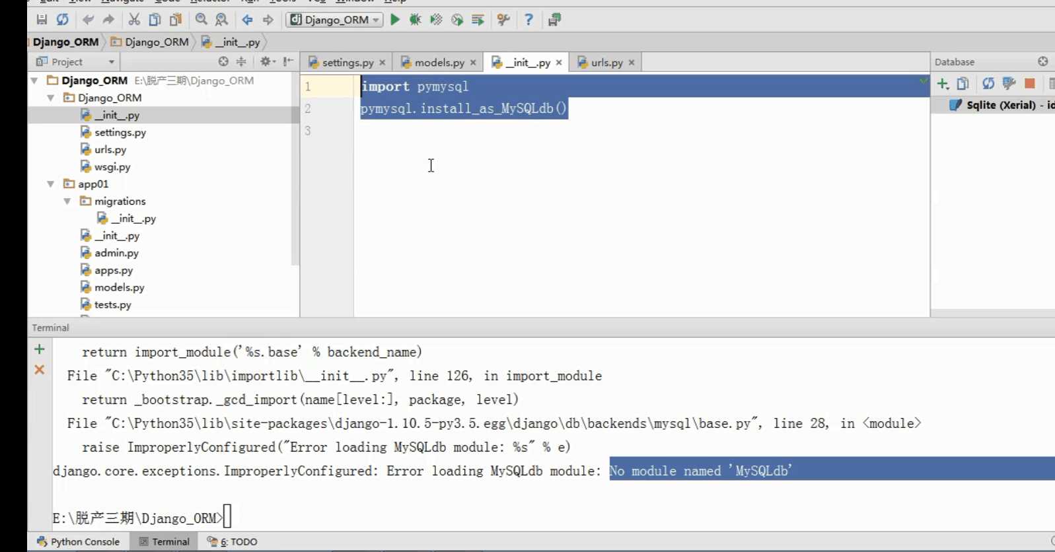Close the settings.py tab
This screenshot has height=552, width=1055.
382,63
